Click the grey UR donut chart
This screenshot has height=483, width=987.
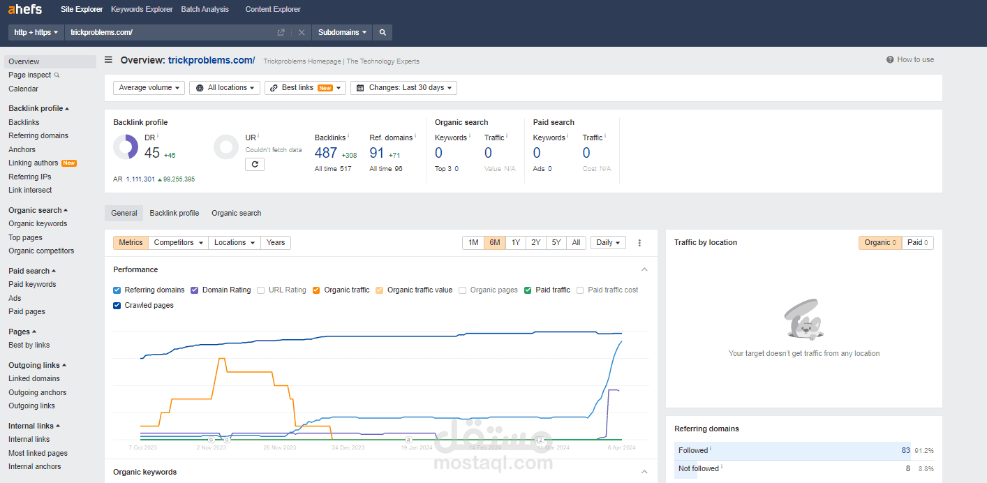[226, 147]
